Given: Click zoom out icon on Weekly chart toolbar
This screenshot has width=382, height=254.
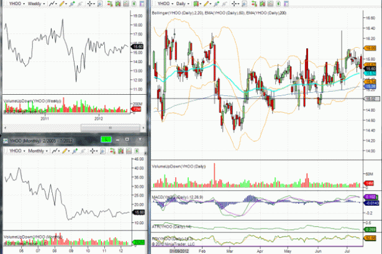Looking at the screenshot, I should [80, 4].
